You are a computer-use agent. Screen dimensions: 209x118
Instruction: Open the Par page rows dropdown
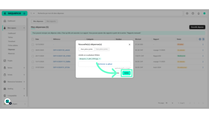pos(169,103)
